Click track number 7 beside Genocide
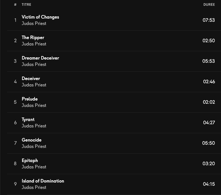 pyautogui.click(x=15, y=143)
